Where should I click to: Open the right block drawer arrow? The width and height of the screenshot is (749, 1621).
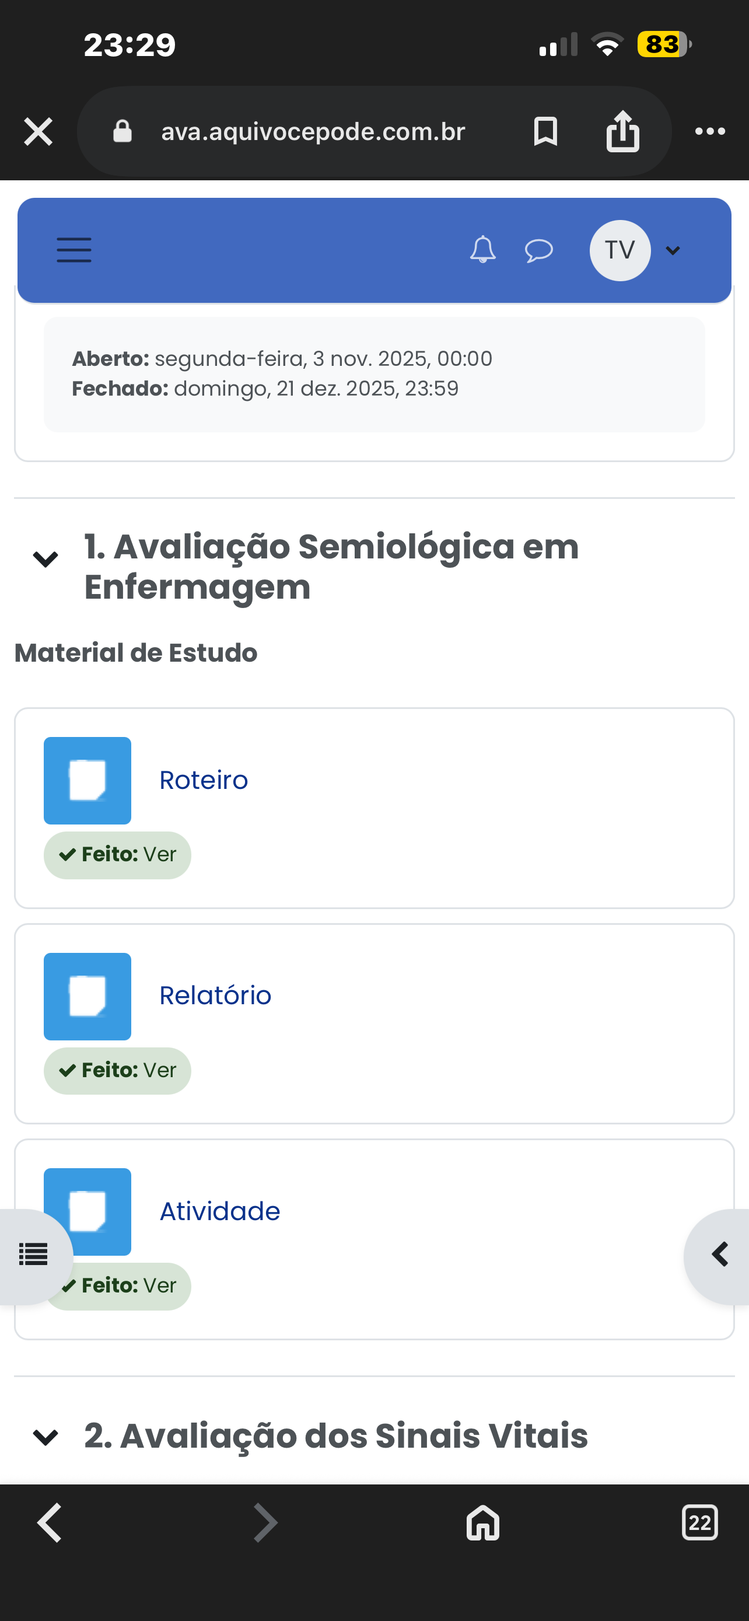point(720,1255)
